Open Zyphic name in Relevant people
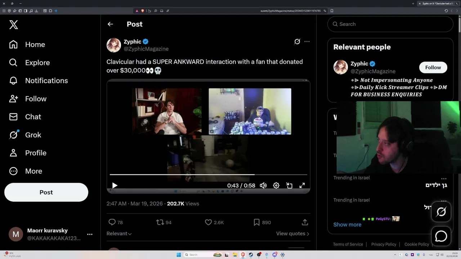Image resolution: width=461 pixels, height=259 pixels. [359, 64]
